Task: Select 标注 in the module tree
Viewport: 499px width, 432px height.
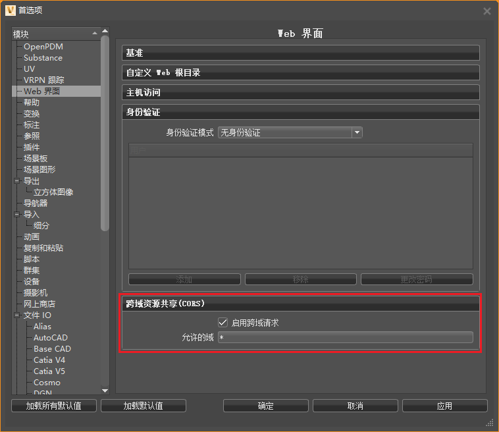Action: click(x=32, y=125)
